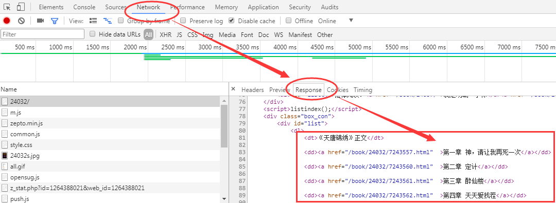Filter requests by Manifest

tap(300, 35)
